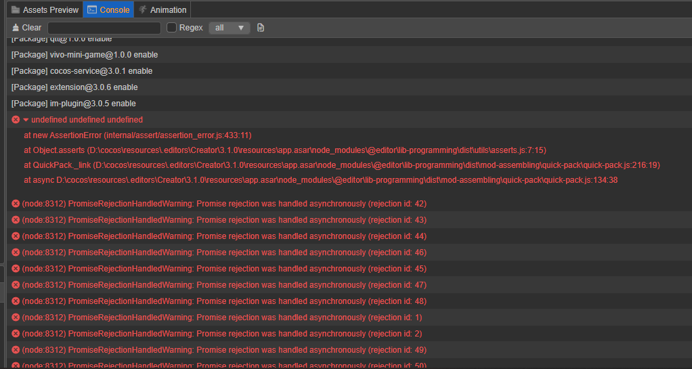This screenshot has width=692, height=369.
Task: Click error icon on rejection id: 49 row
Action: [16, 350]
